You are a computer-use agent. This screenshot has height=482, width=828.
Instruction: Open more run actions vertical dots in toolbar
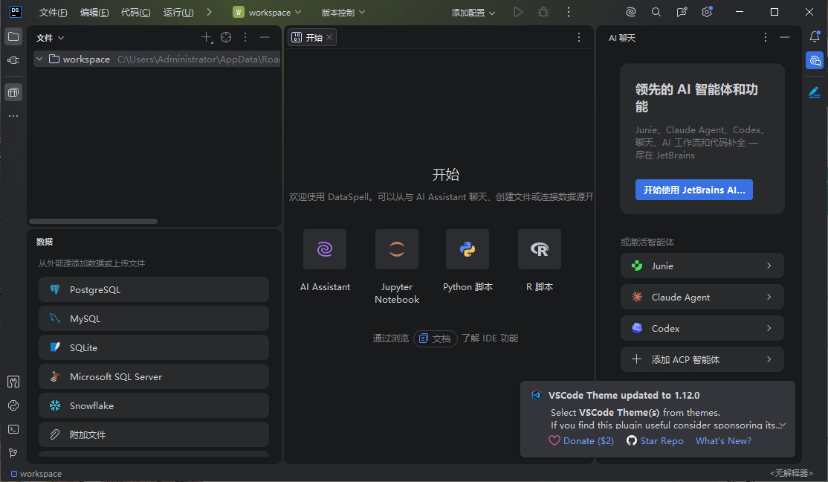pos(568,12)
